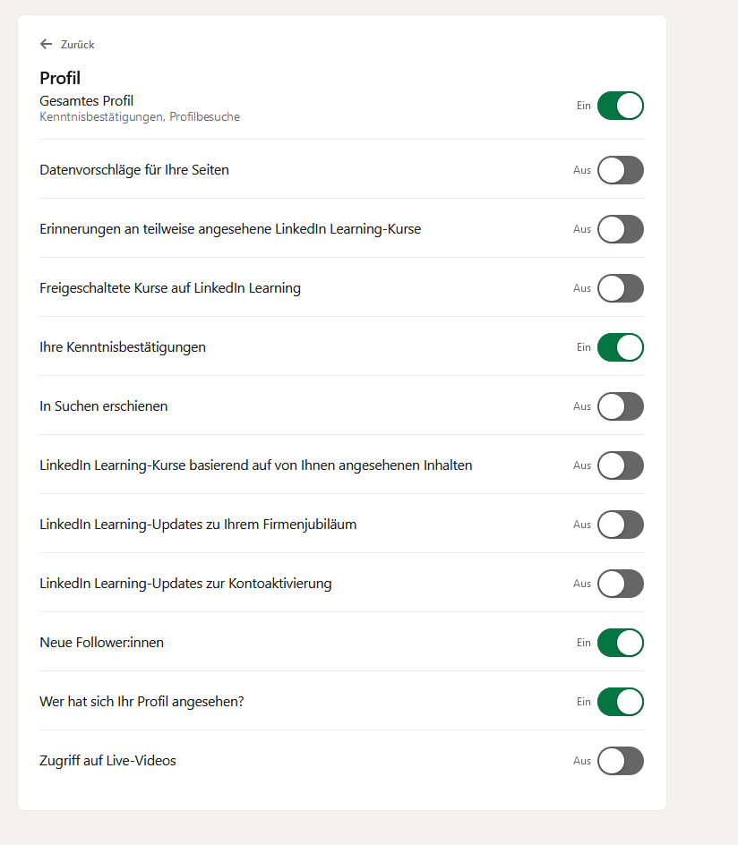Click the Profil section heading
The width and height of the screenshot is (738, 845).
click(x=60, y=78)
